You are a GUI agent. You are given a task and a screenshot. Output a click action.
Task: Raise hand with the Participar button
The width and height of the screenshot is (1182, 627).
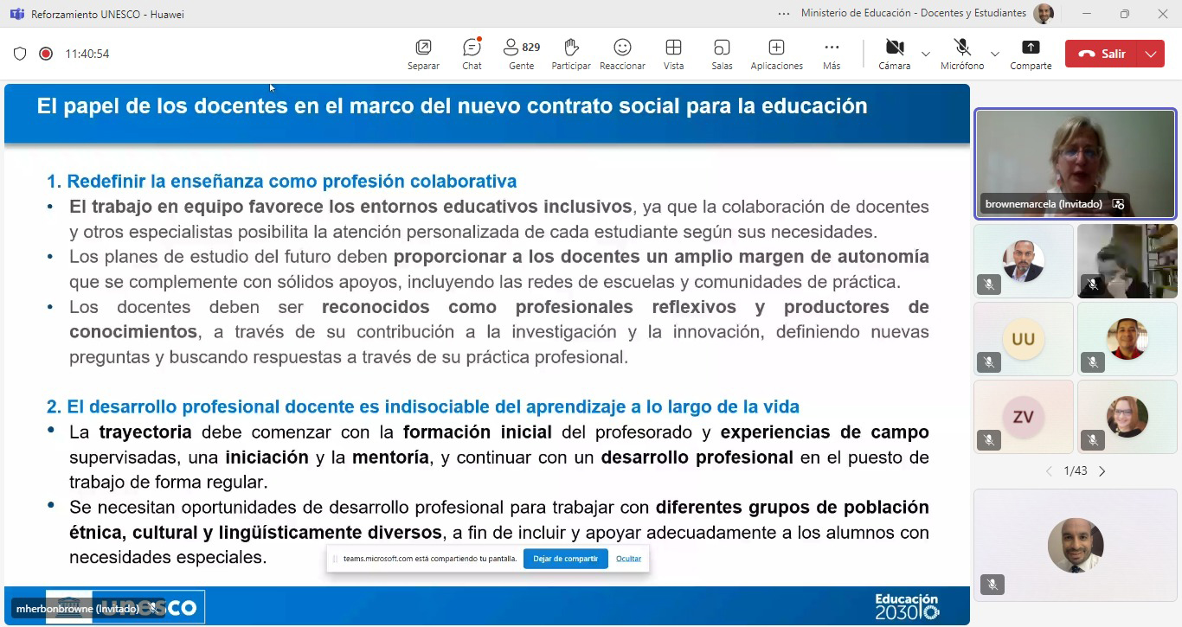(x=571, y=54)
